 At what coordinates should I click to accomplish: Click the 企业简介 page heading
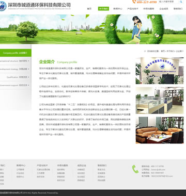pyautogui.click(x=47, y=62)
